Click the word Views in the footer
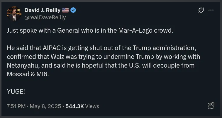 tap(92, 106)
